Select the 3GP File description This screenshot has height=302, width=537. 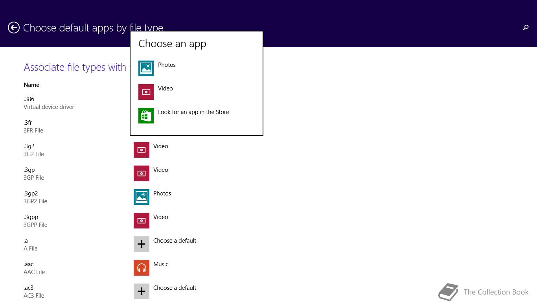coord(34,178)
